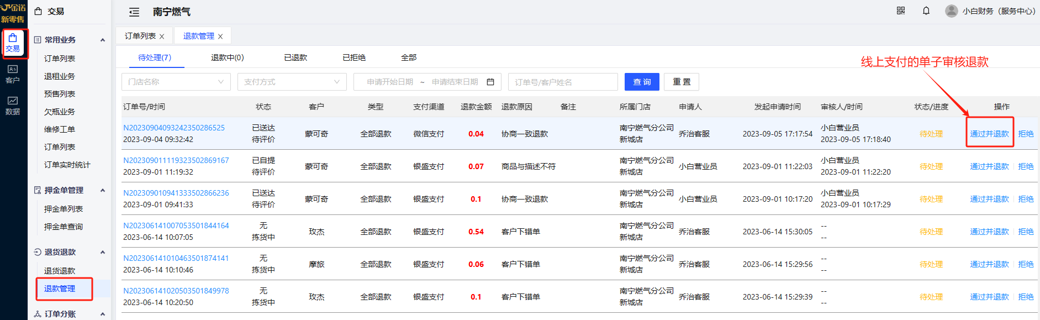Open 订单实时统计 in the sidebar

click(x=67, y=165)
